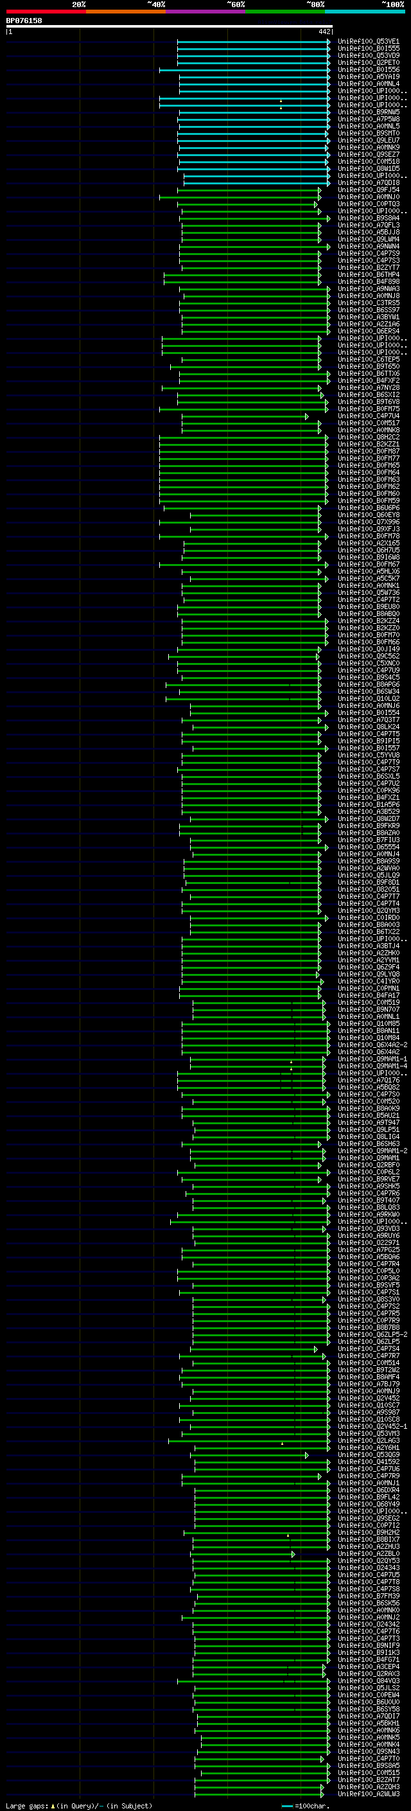Open hit UniRef100_A2WVA0
Screen dimensions: 411x1811
(368, 869)
